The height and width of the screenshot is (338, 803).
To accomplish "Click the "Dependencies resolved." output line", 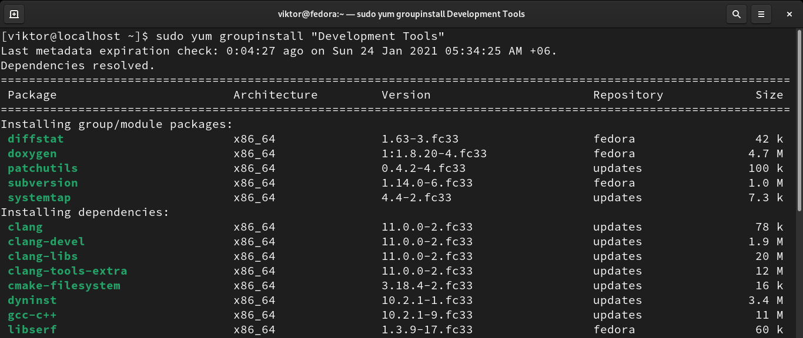I will (78, 66).
